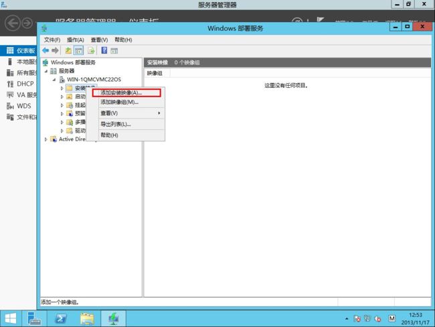Close the Windows 部署服务 window

[x=422, y=27]
